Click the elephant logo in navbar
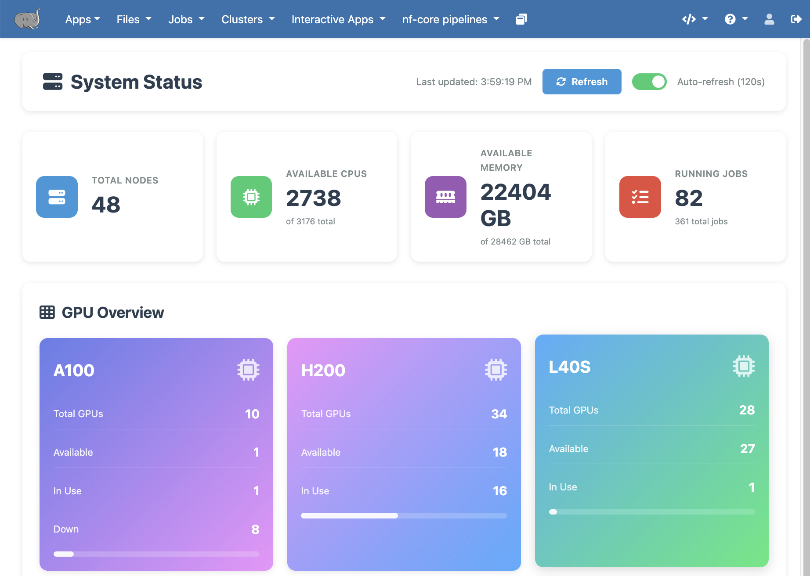This screenshot has height=576, width=810. click(27, 19)
